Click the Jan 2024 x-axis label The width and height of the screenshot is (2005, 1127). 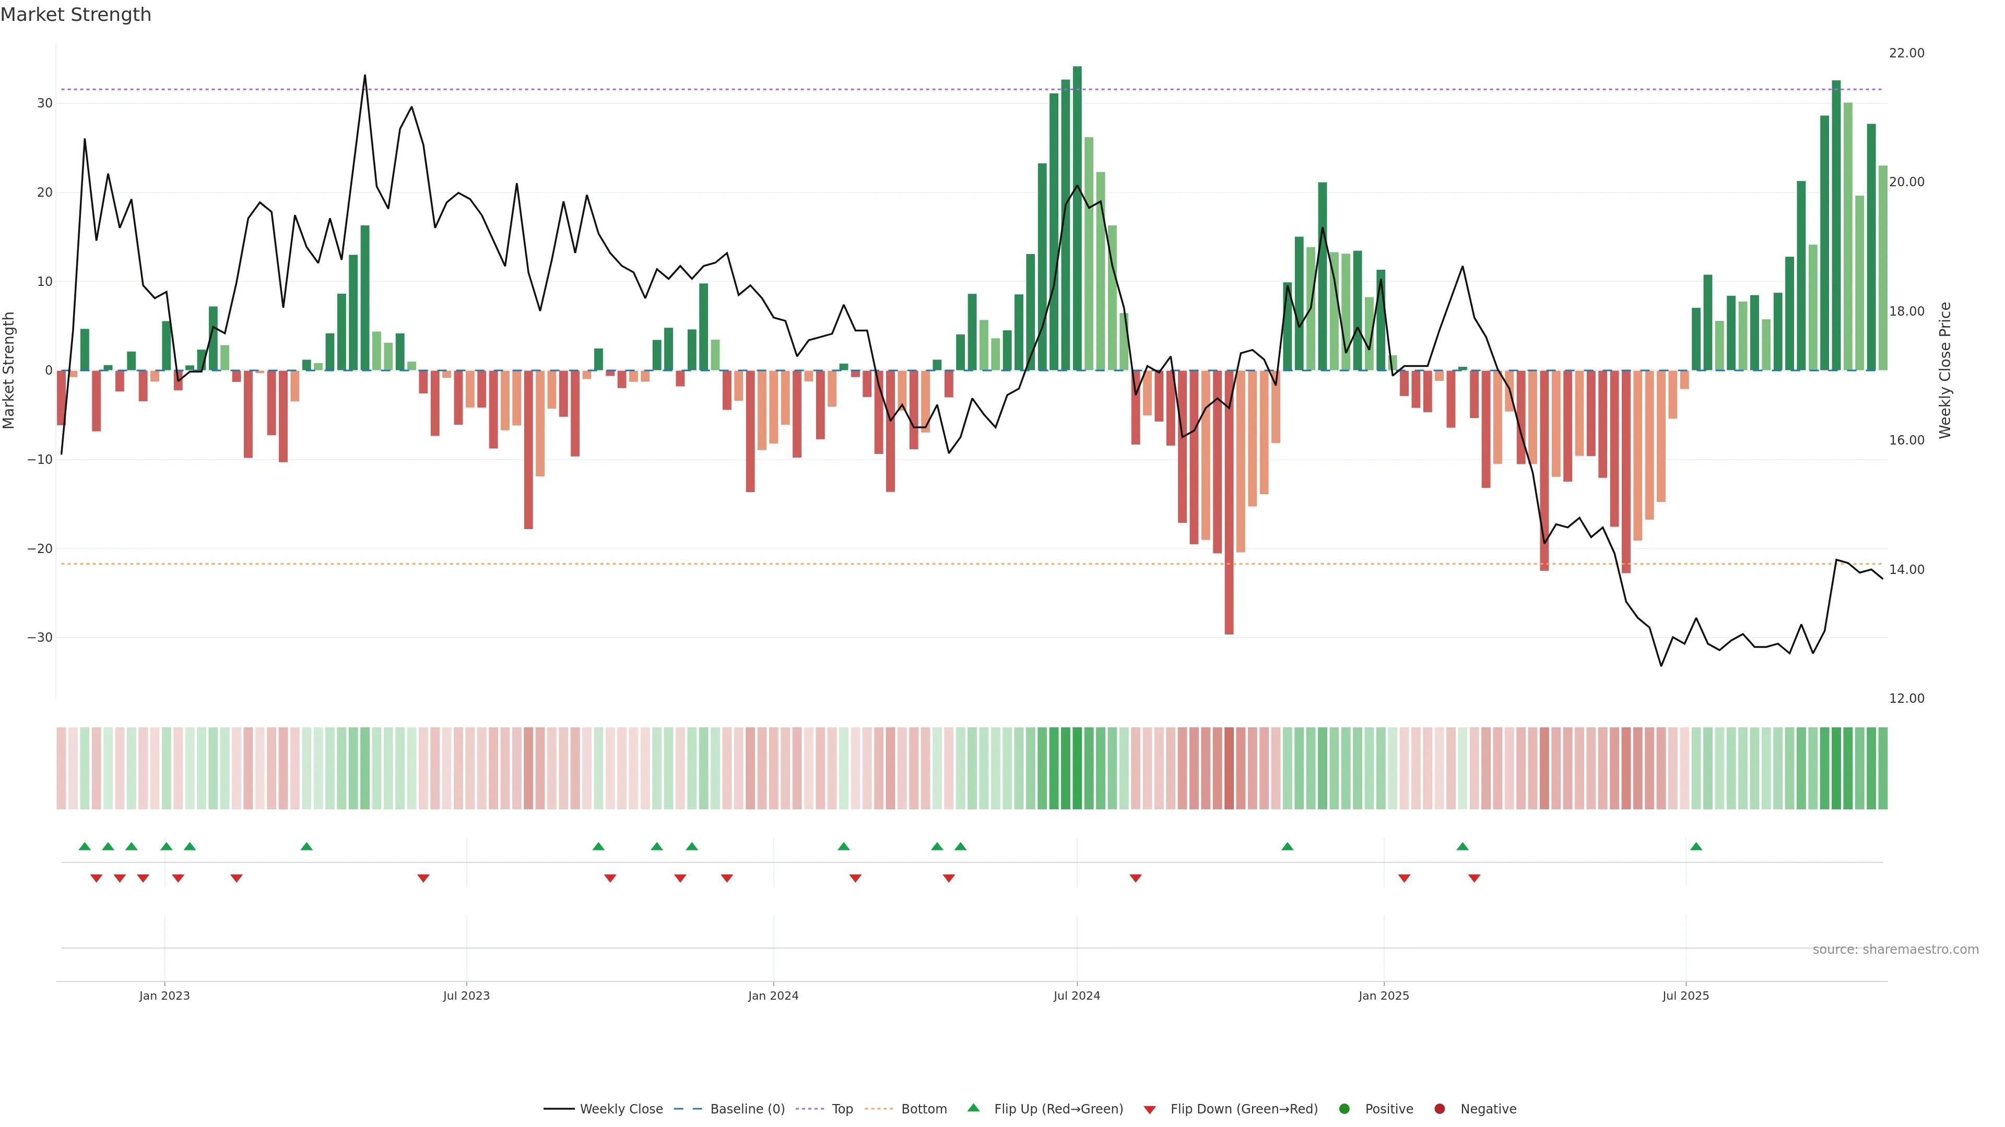tap(773, 996)
